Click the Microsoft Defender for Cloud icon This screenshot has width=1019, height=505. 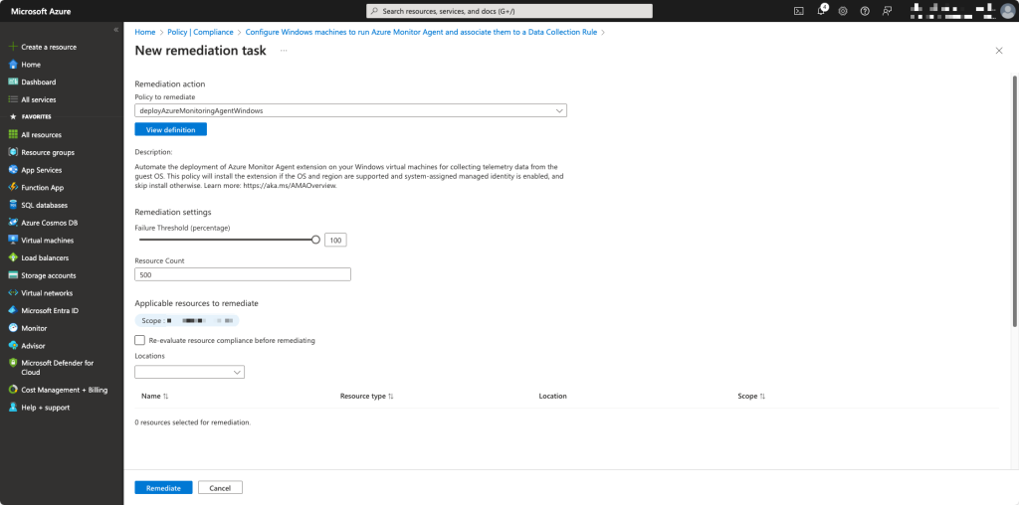(x=12, y=364)
